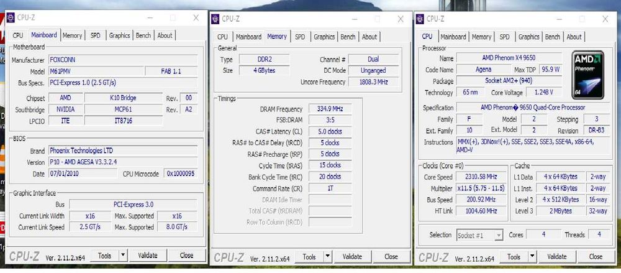Click Validate button in the CPU window
This screenshot has width=621, height=273.
point(557,257)
